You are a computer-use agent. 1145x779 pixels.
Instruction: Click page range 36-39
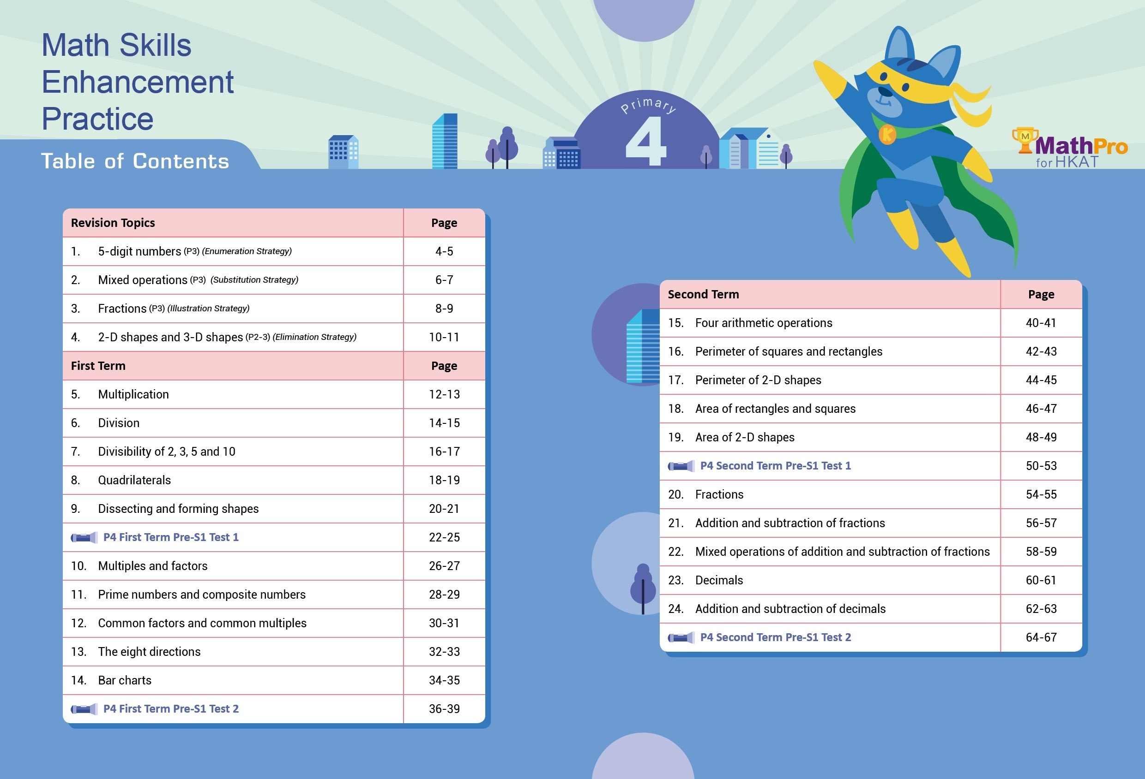tap(444, 709)
